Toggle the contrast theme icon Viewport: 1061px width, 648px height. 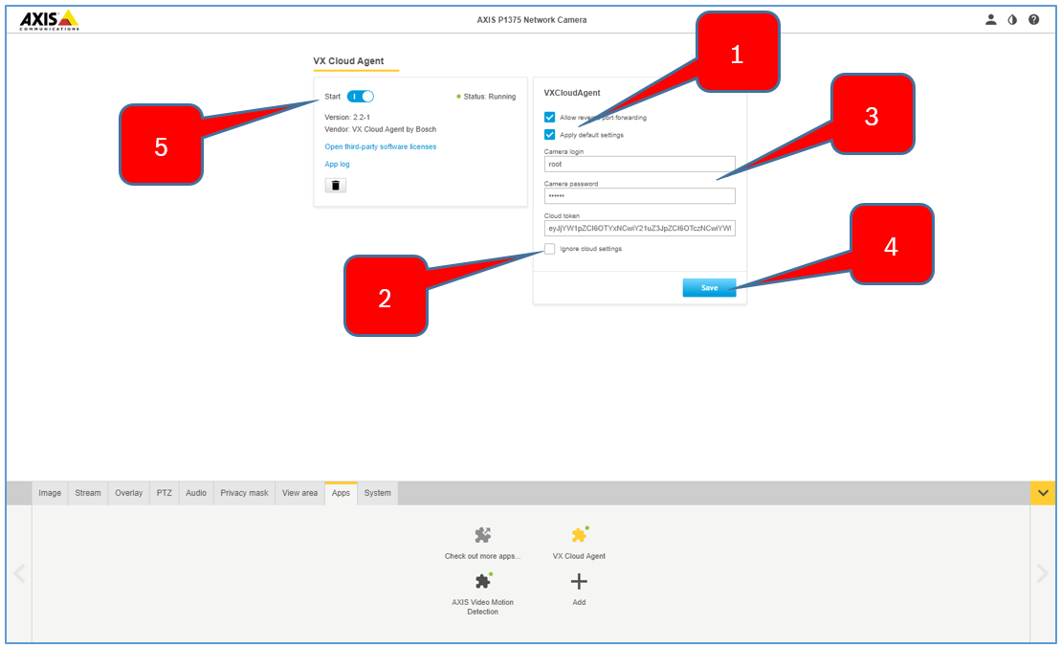pyautogui.click(x=1012, y=19)
